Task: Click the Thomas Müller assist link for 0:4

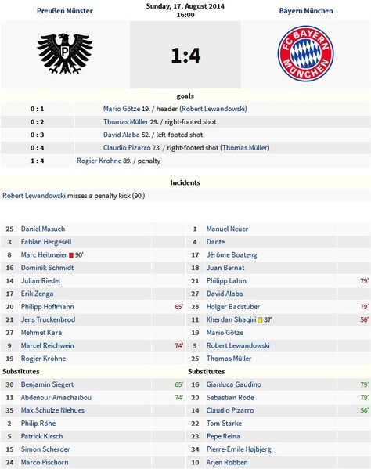Action: coord(245,148)
